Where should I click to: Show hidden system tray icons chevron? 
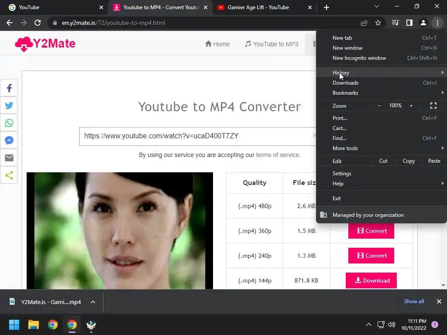(368, 325)
